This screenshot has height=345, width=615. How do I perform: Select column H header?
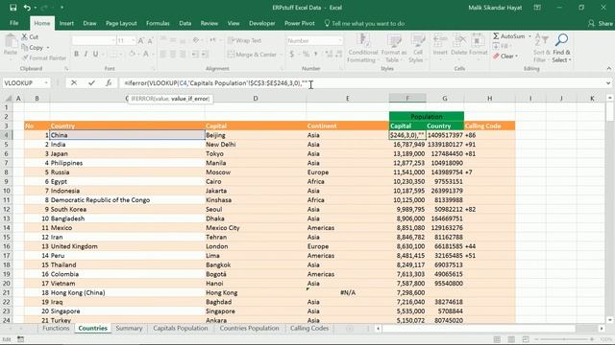coord(489,98)
